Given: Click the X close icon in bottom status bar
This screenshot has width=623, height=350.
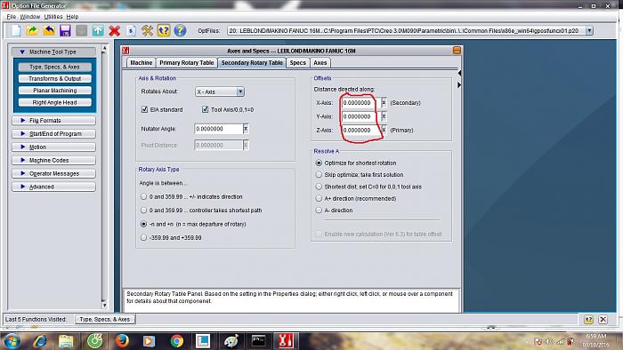Looking at the screenshot, I should 603,320.
